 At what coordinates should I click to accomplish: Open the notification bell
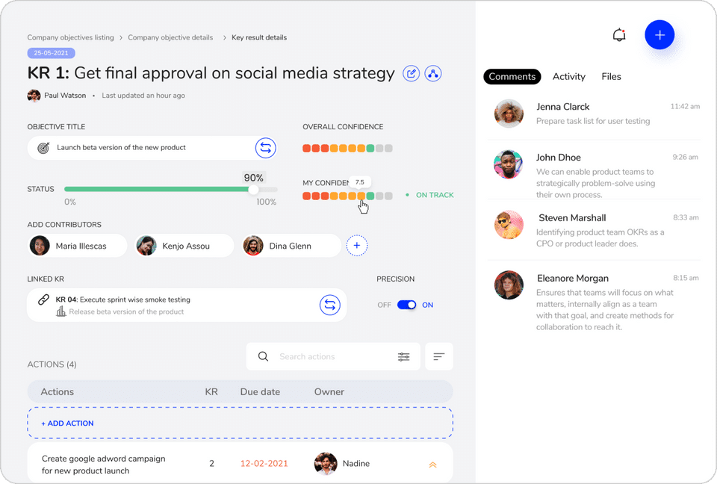[x=618, y=35]
